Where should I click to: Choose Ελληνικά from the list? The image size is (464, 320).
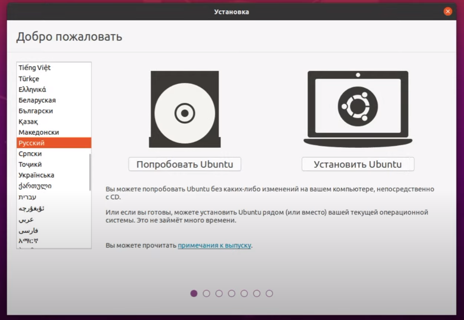[54, 89]
